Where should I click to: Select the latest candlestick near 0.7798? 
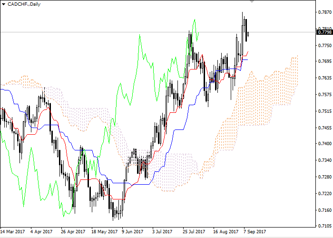pos(248,34)
